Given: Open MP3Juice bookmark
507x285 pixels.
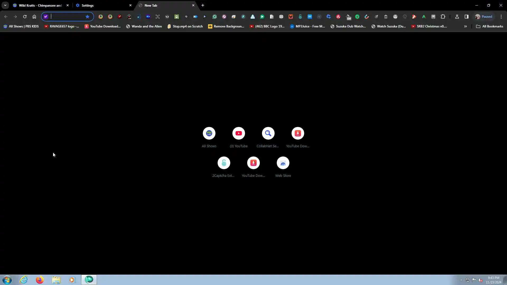Looking at the screenshot, I should point(308,26).
